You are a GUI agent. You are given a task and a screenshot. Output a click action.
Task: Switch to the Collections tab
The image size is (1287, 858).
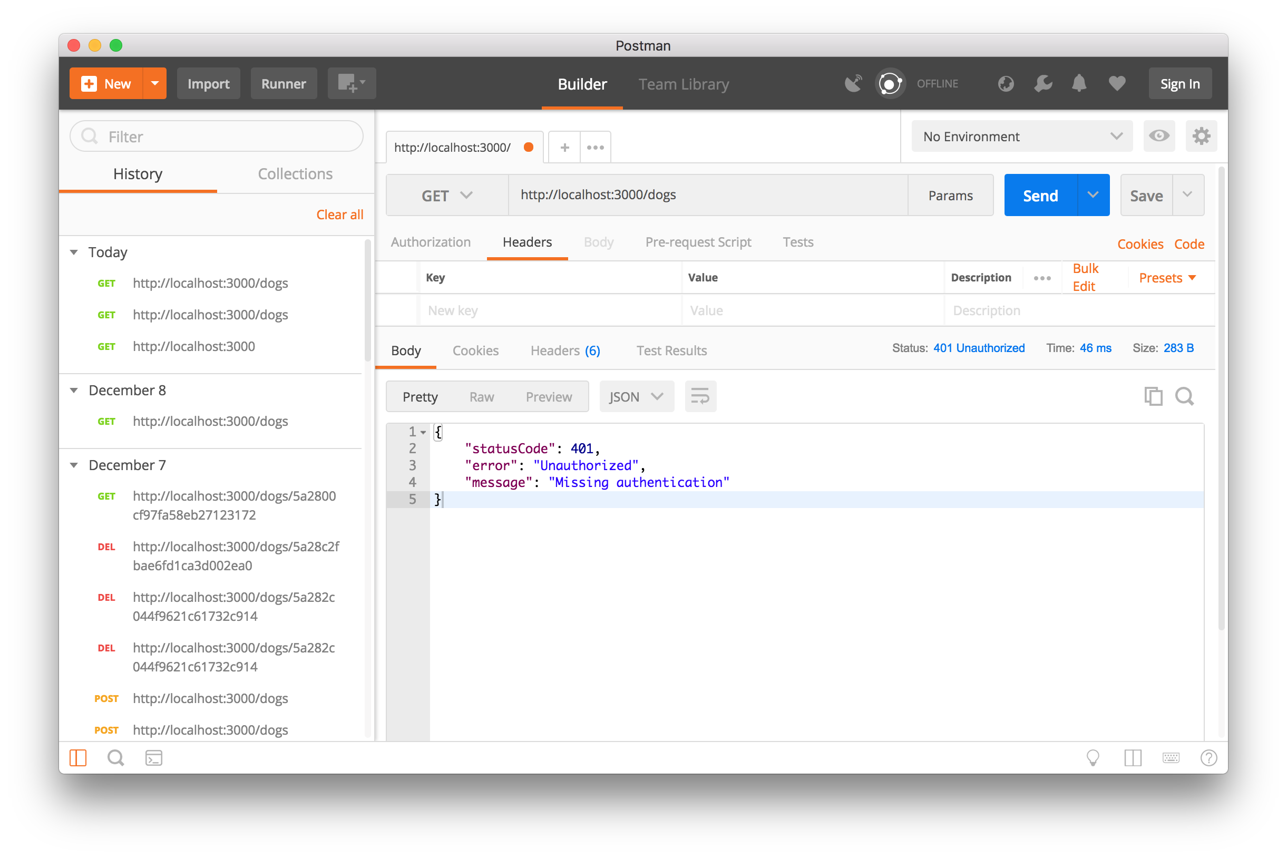pos(295,174)
